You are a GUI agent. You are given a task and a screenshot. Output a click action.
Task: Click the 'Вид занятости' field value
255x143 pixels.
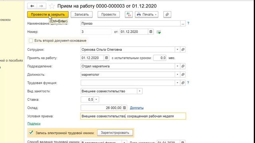click(109, 91)
